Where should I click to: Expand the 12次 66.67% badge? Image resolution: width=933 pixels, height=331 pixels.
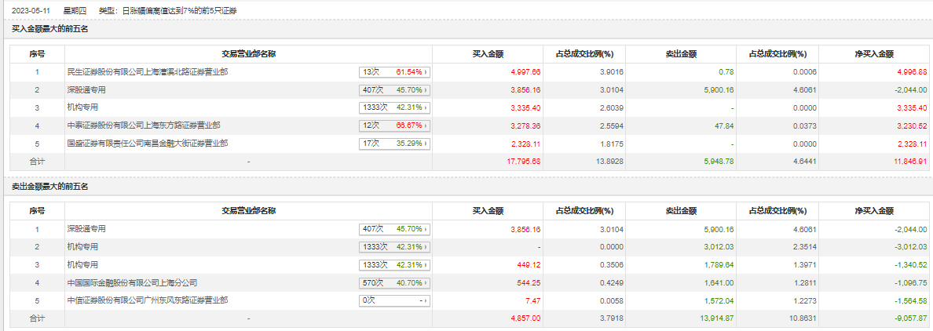coord(394,125)
